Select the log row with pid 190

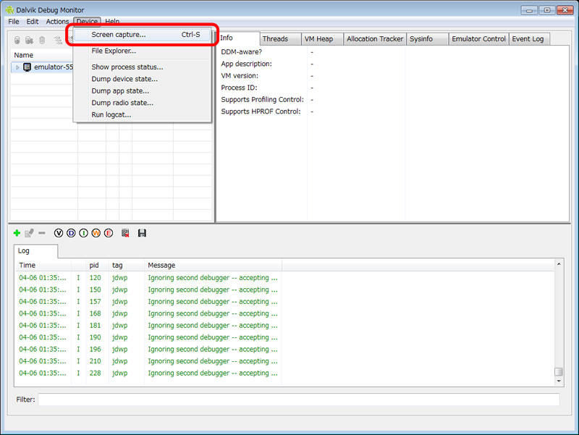coord(284,337)
